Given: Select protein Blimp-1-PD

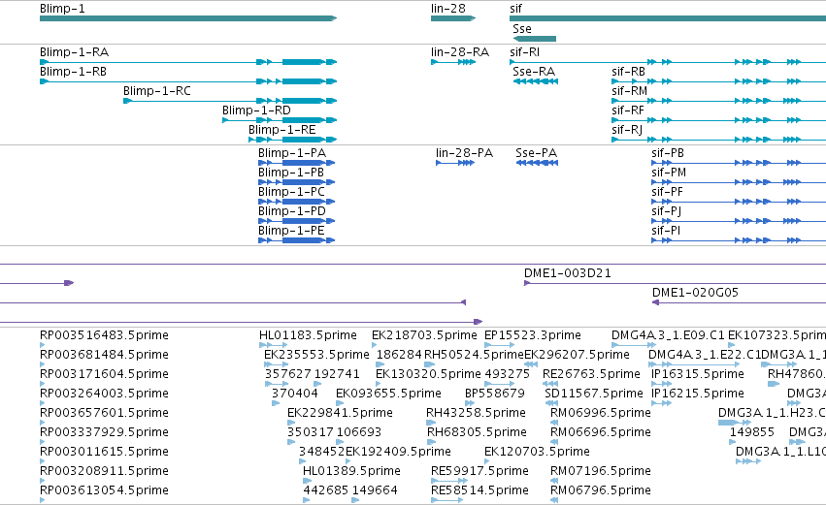Looking at the screenshot, I should tap(292, 211).
